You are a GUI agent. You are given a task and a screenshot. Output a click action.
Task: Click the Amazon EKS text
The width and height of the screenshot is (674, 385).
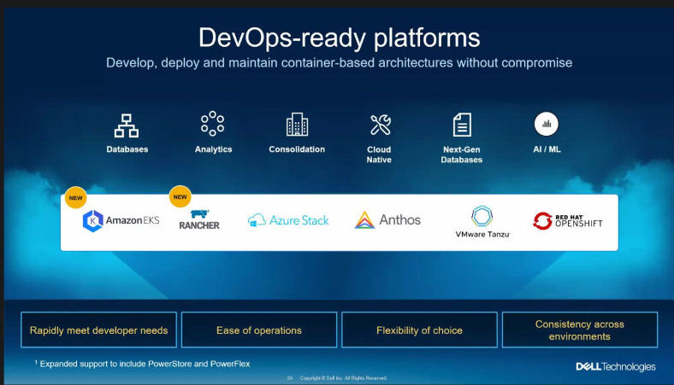click(133, 220)
